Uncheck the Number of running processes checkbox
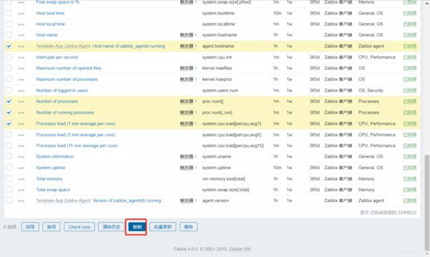Image resolution: width=430 pixels, height=257 pixels. coord(9,112)
